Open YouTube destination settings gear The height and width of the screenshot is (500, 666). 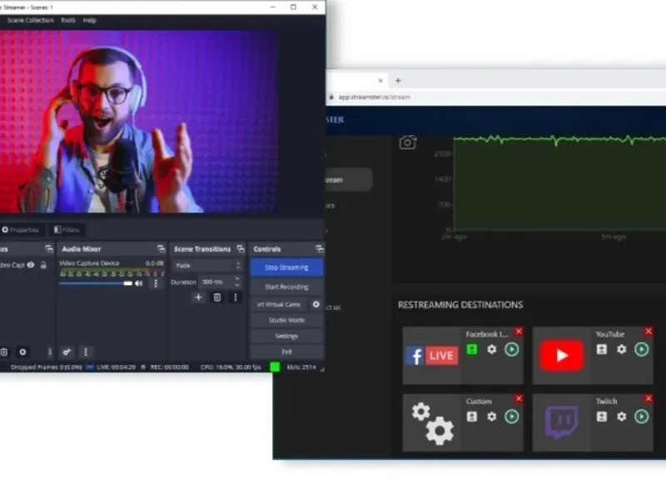[622, 349]
